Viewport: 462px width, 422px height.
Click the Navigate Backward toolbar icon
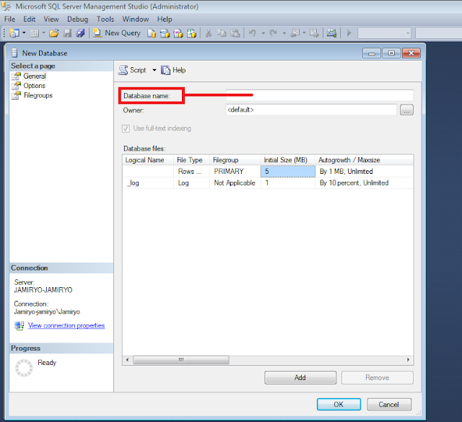[x=295, y=33]
